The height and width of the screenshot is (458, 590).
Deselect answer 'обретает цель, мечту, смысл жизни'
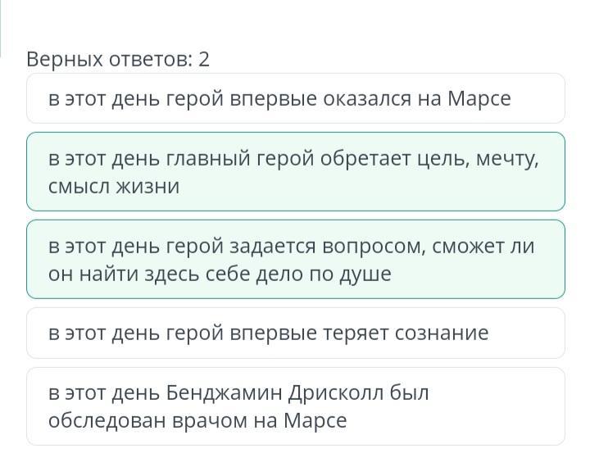(295, 171)
